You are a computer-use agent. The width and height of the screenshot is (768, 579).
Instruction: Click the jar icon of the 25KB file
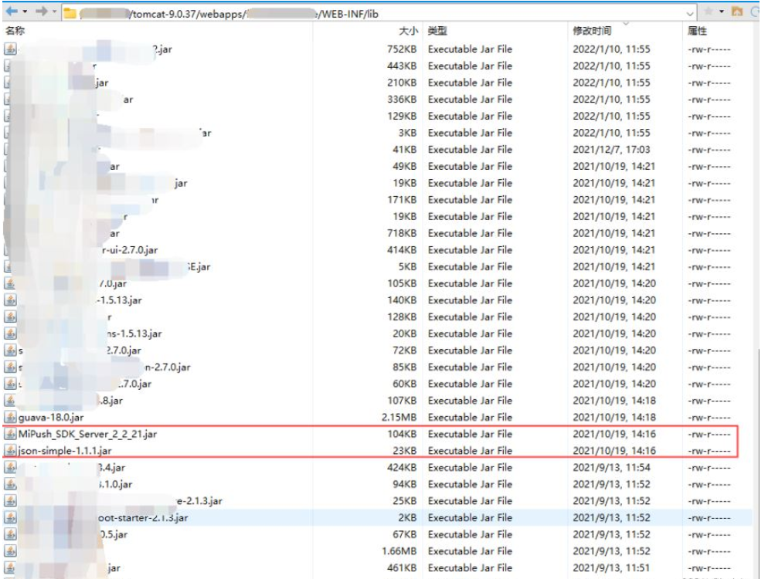point(10,501)
